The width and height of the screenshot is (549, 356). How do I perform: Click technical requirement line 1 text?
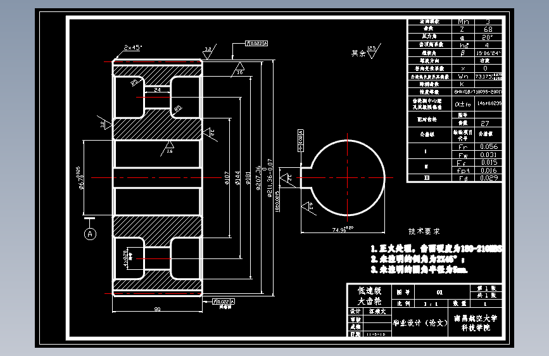pyautogui.click(x=436, y=249)
